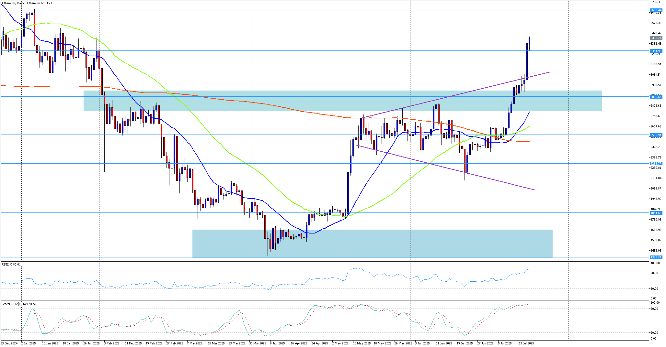Image resolution: width=666 pixels, height=347 pixels.
Task: Click the 2134.84 price axis label
Action: tap(656, 178)
